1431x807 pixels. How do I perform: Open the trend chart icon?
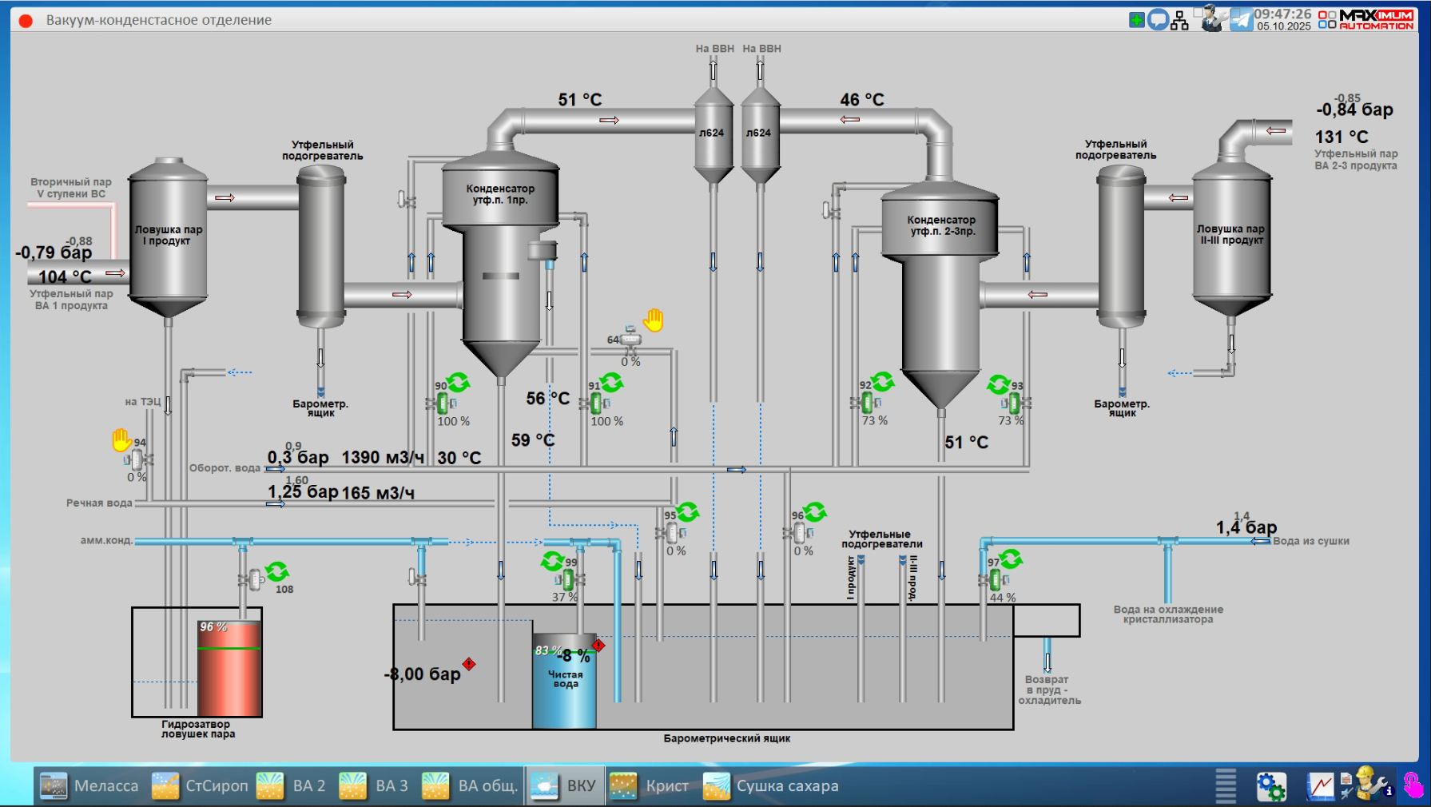(1320, 786)
